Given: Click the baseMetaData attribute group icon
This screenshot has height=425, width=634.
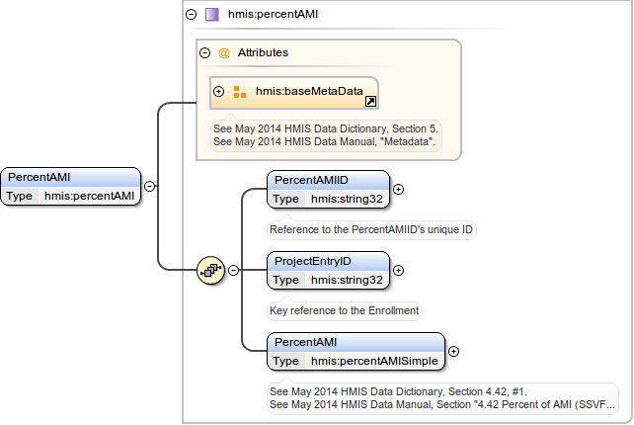Looking at the screenshot, I should (x=239, y=92).
